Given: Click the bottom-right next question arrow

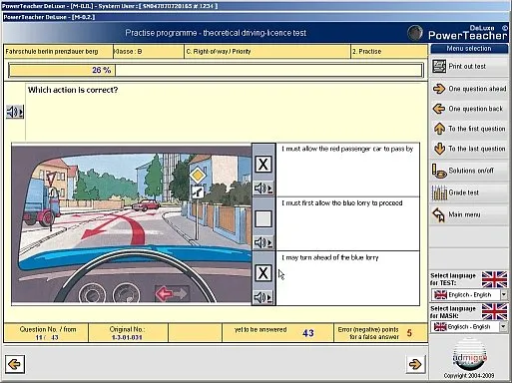Looking at the screenshot, I should (415, 364).
